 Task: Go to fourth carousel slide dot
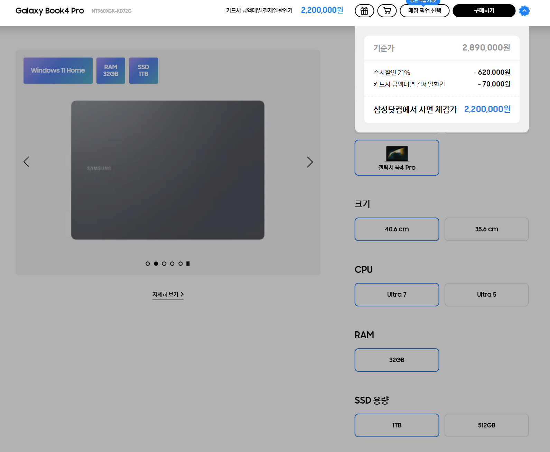[172, 264]
